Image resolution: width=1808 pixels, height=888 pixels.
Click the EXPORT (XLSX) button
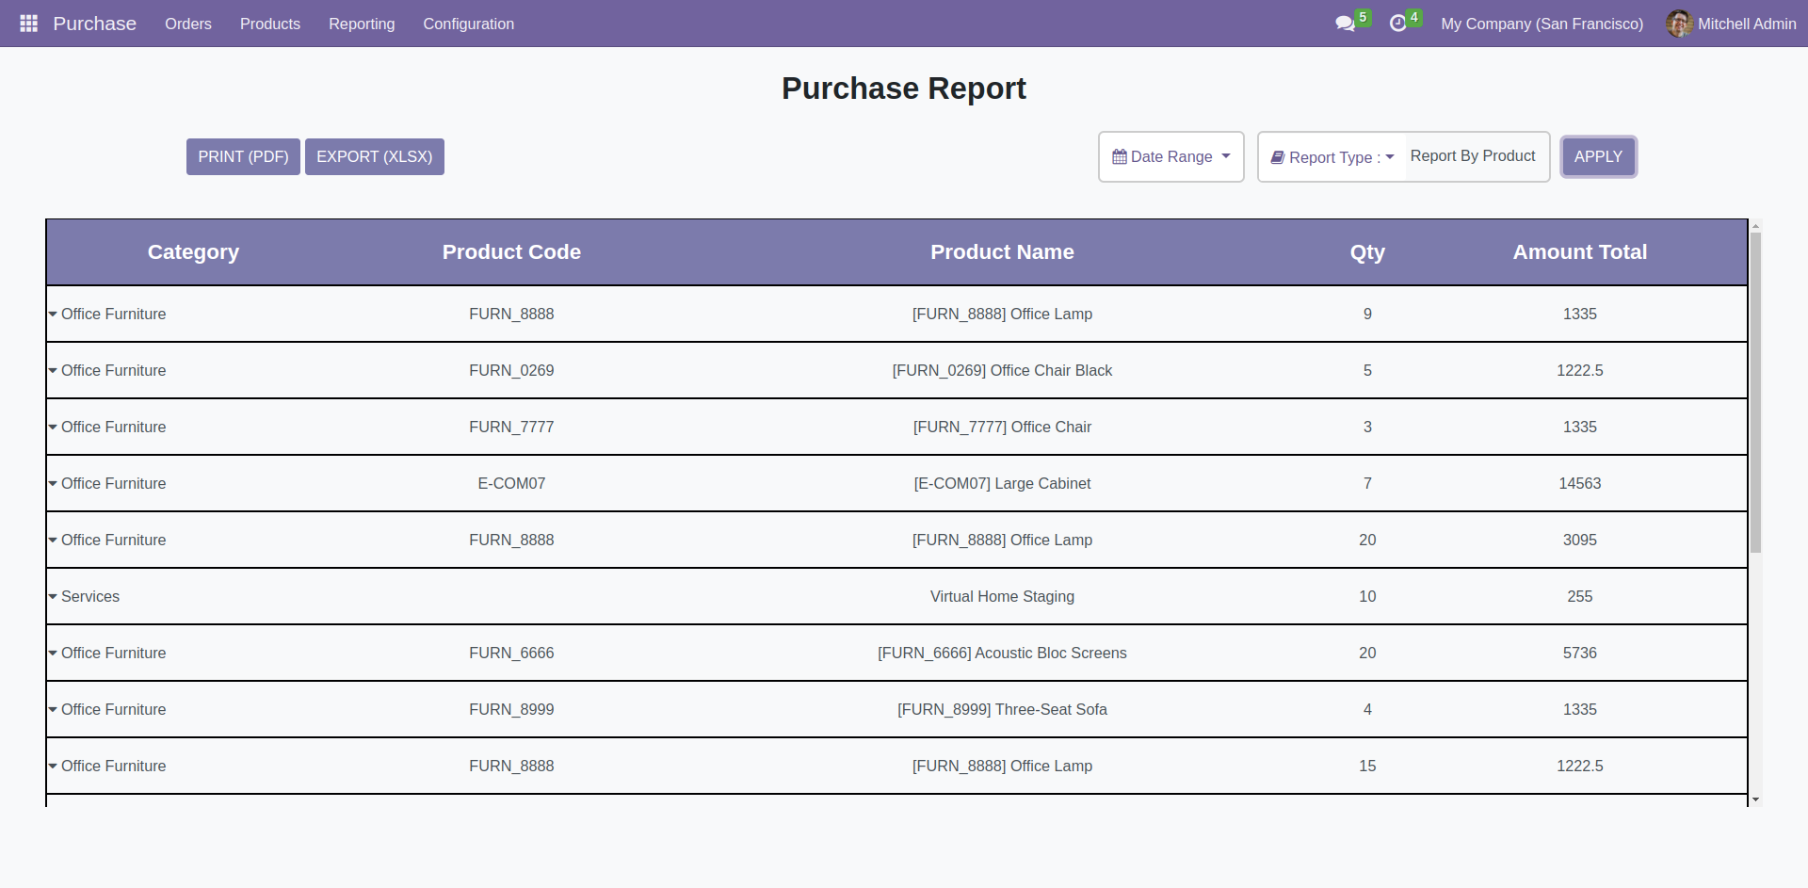[x=374, y=156]
